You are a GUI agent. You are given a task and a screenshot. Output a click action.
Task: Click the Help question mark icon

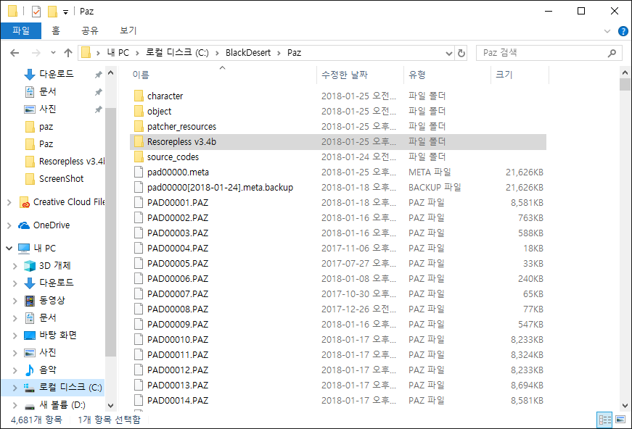point(623,31)
